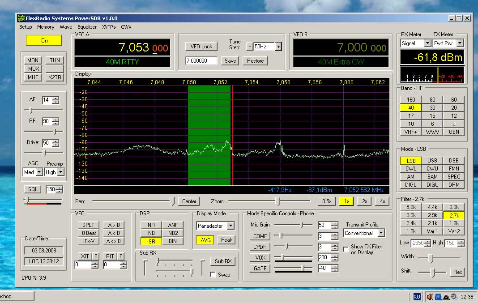Expand the Transmit Profile Conventional dropdown
Viewport: 478px width, 303px height.
pos(380,233)
